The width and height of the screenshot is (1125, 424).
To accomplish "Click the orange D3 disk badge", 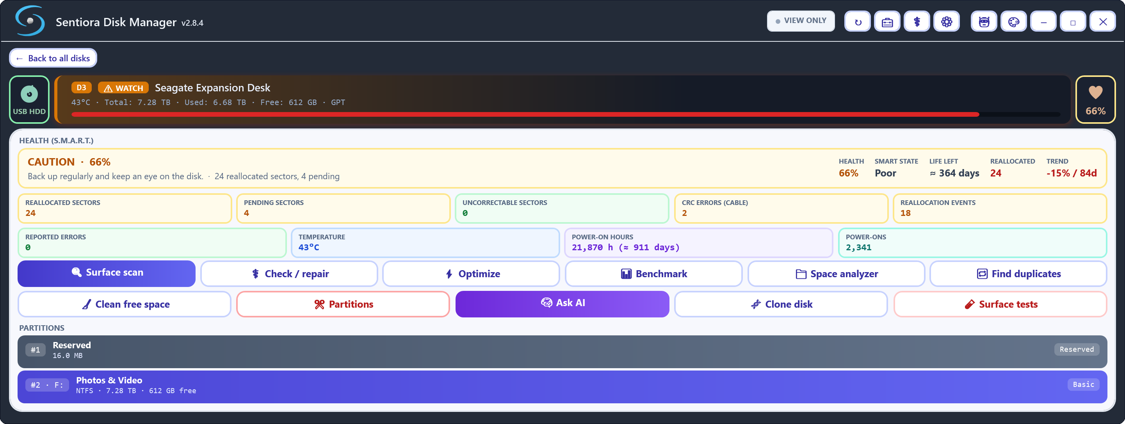I will [x=81, y=88].
